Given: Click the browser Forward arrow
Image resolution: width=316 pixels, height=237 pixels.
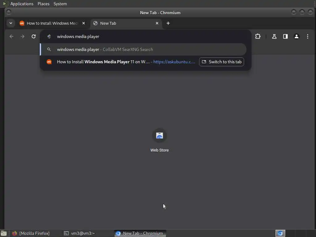Looking at the screenshot, I should point(23,36).
